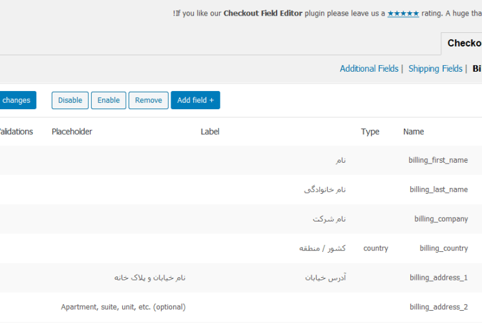Select the Checkout tab at top
The width and height of the screenshot is (482, 323).
point(462,44)
